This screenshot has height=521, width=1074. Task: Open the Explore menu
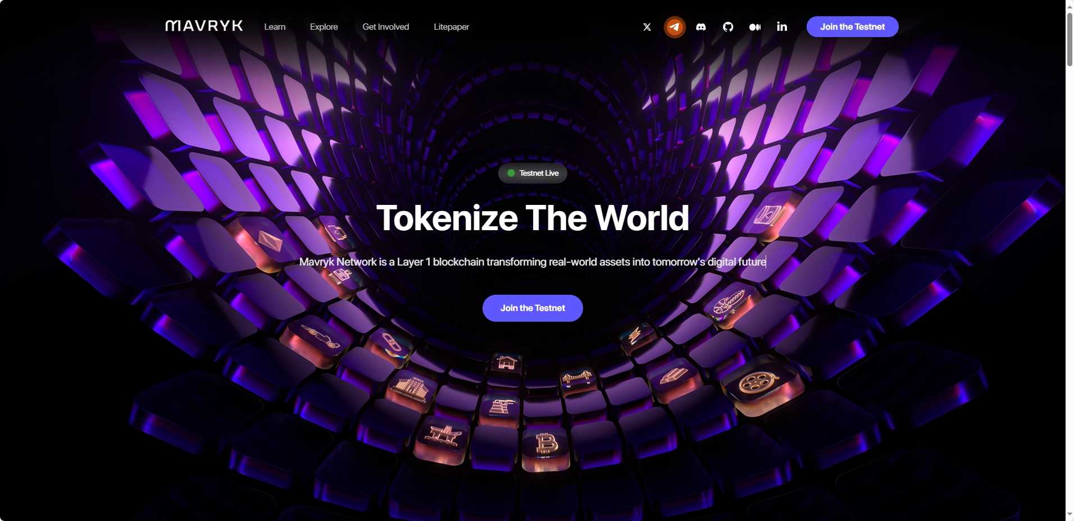coord(324,27)
